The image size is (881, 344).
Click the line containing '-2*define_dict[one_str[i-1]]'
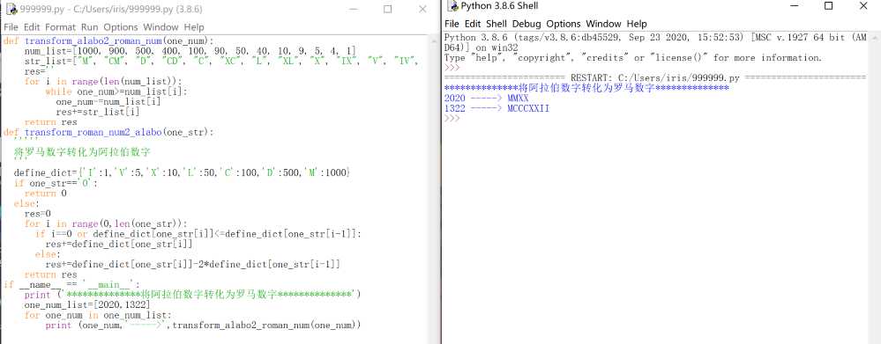[x=193, y=264]
